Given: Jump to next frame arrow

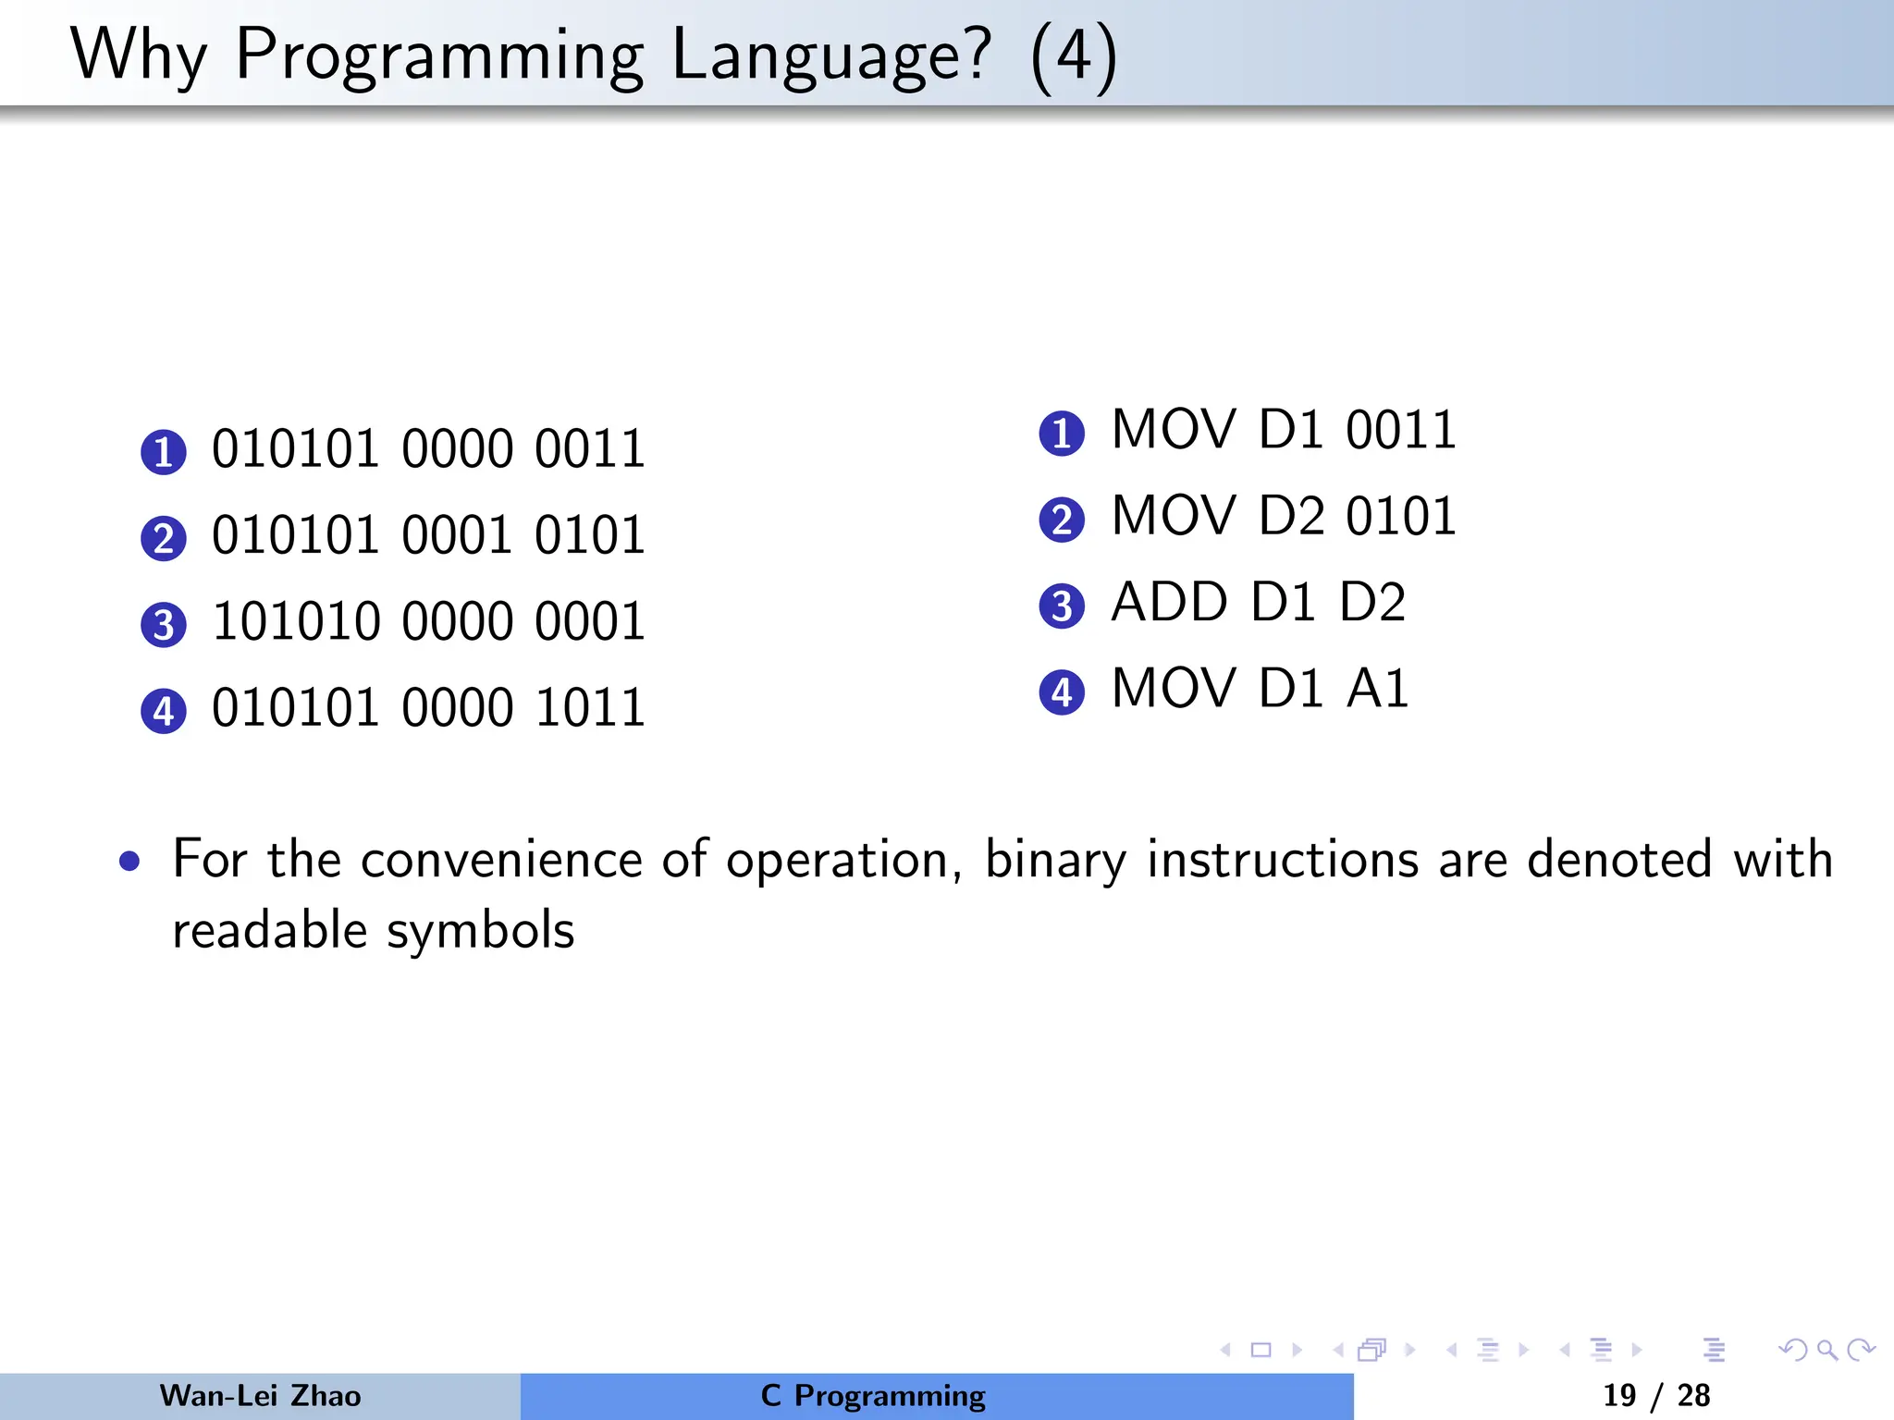Looking at the screenshot, I should coord(1410,1350).
